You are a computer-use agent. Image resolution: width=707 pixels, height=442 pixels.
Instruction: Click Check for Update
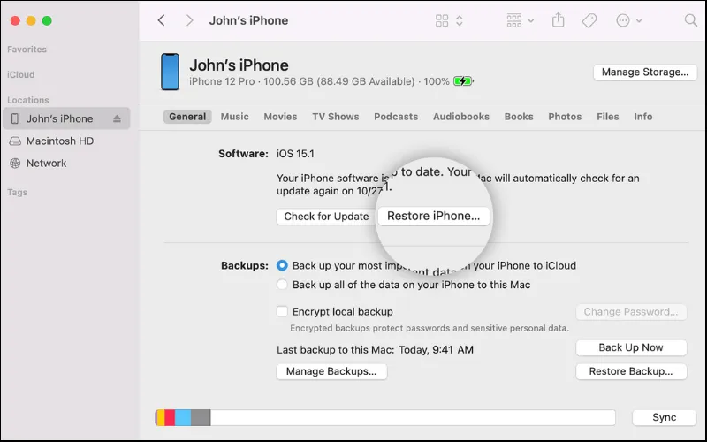click(326, 217)
